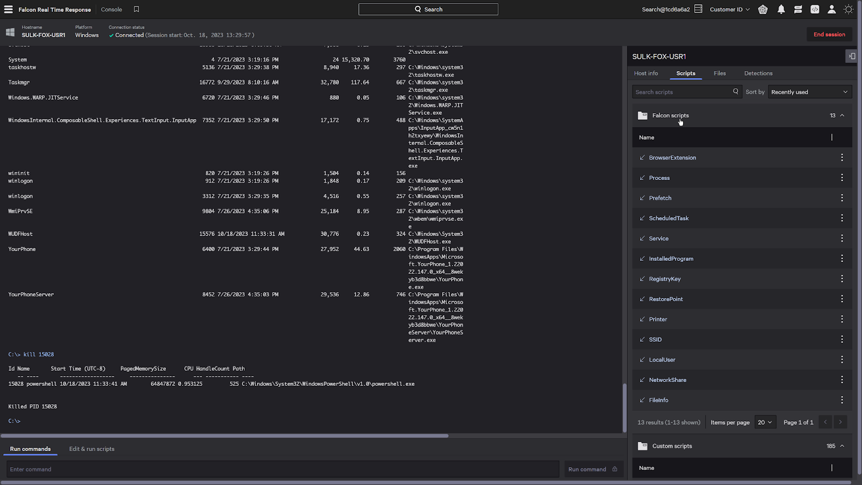Click the WUDFHost process name
862x485 pixels.
tap(20, 234)
